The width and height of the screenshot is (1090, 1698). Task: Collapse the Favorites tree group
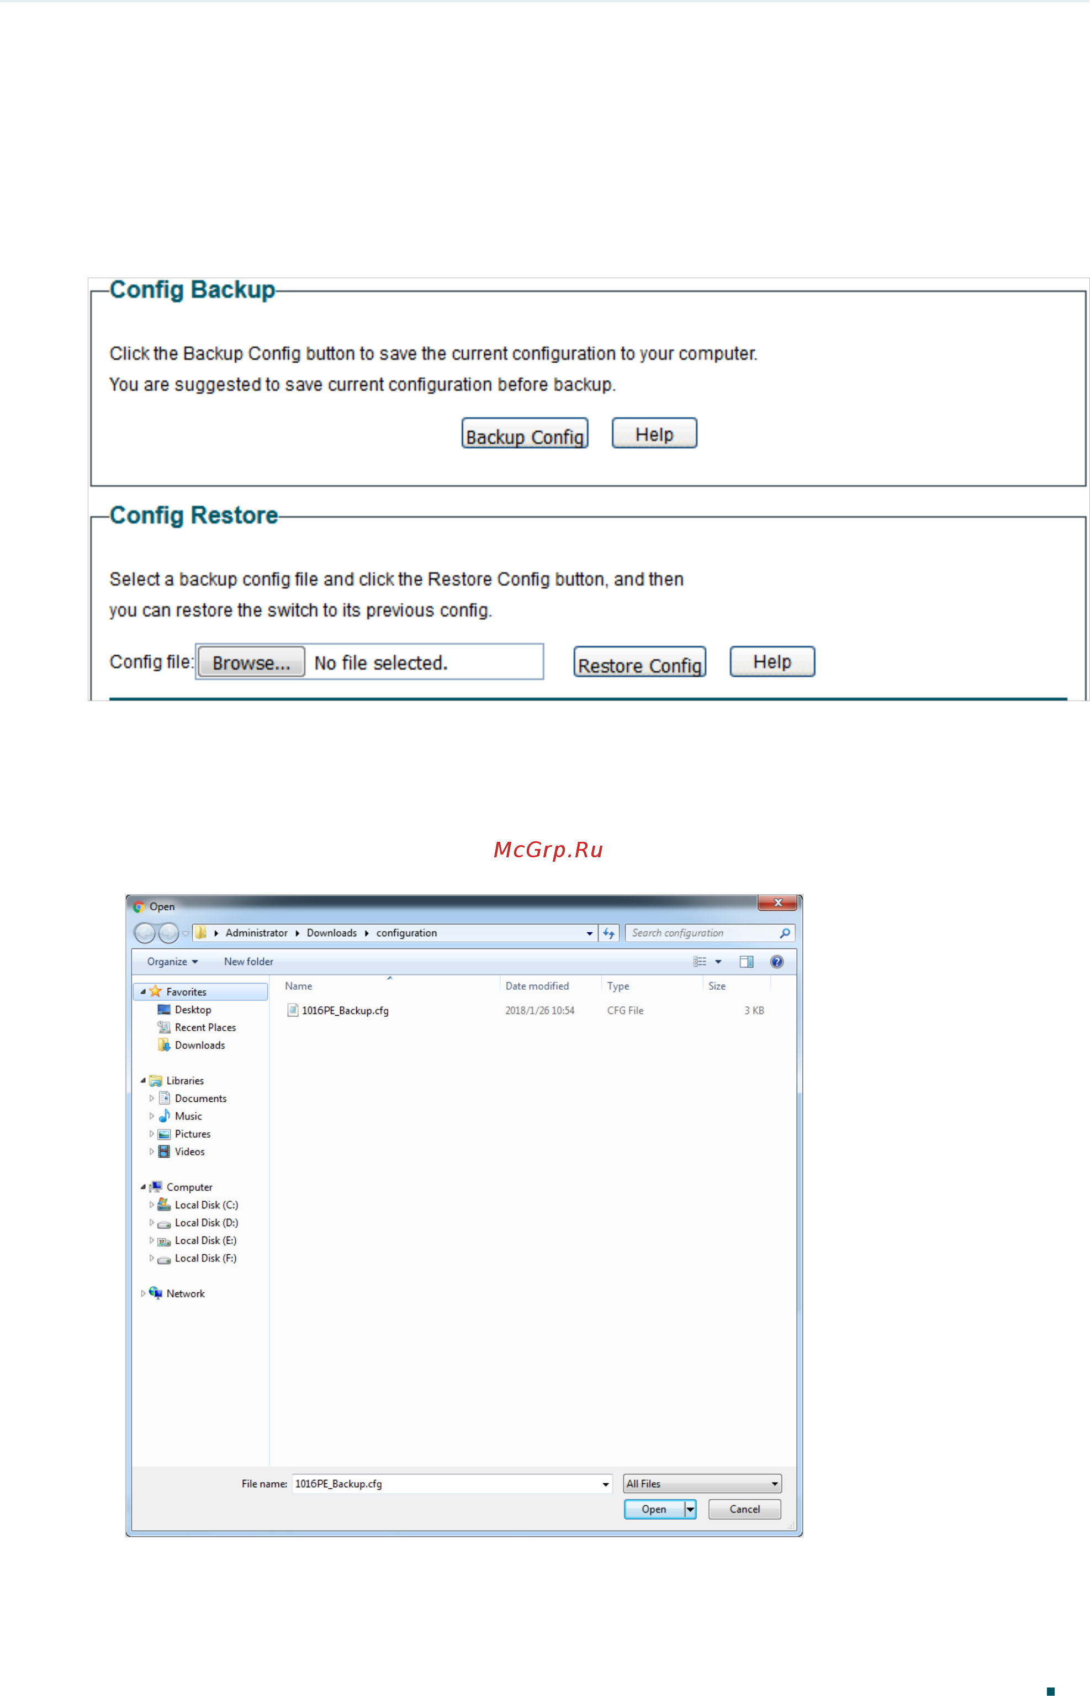tap(143, 992)
